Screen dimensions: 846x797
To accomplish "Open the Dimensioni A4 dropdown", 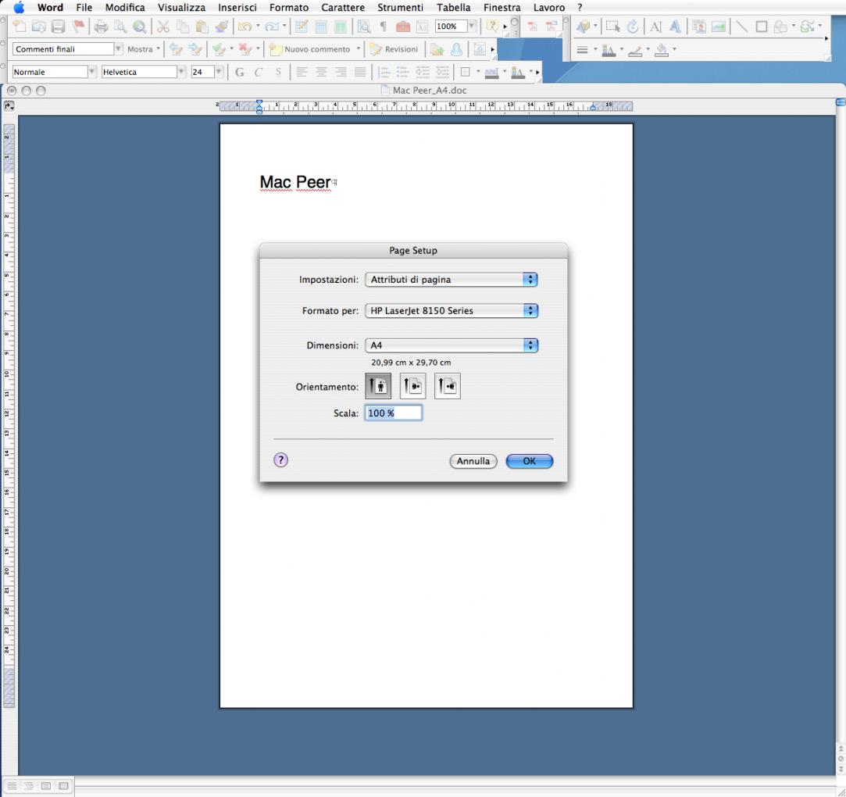I will click(452, 345).
